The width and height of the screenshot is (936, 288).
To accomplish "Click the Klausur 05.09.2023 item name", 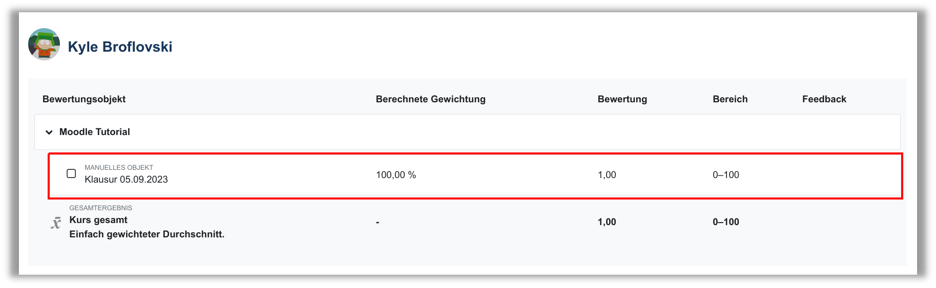I will click(126, 180).
